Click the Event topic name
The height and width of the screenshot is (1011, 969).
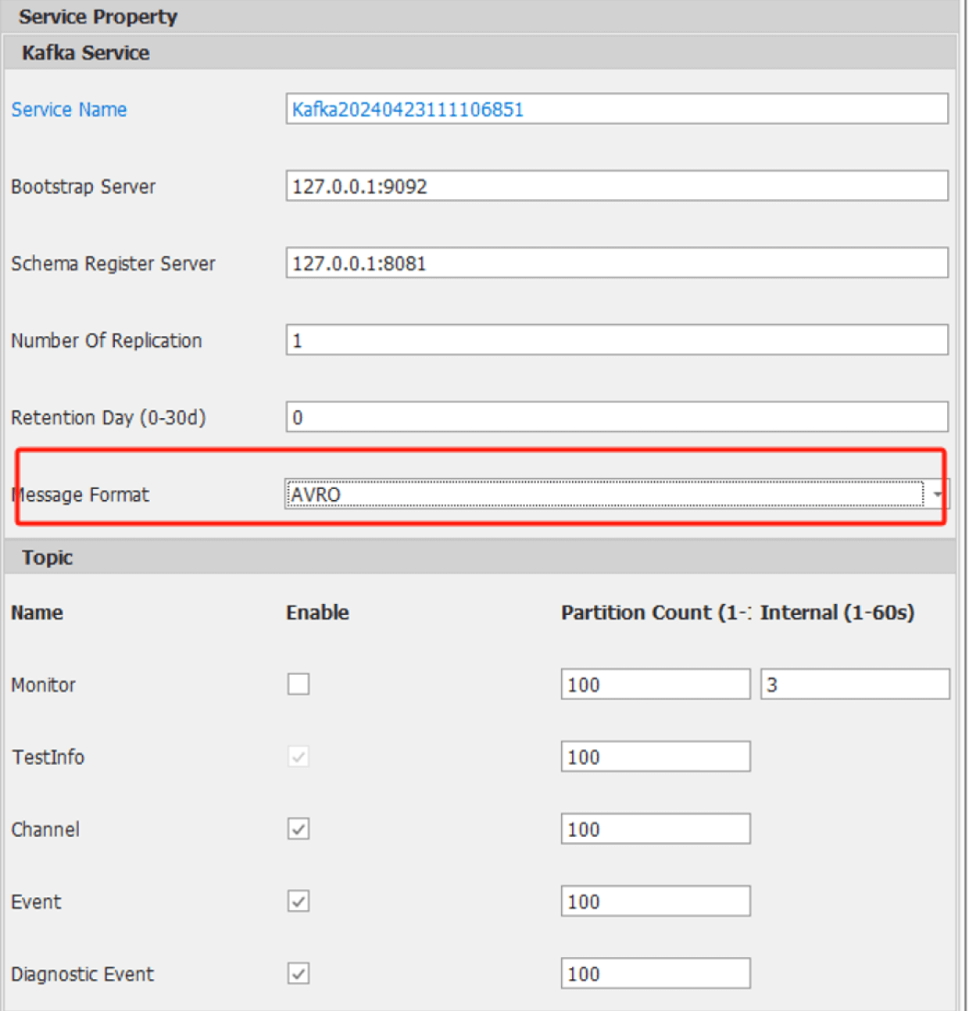[36, 902]
